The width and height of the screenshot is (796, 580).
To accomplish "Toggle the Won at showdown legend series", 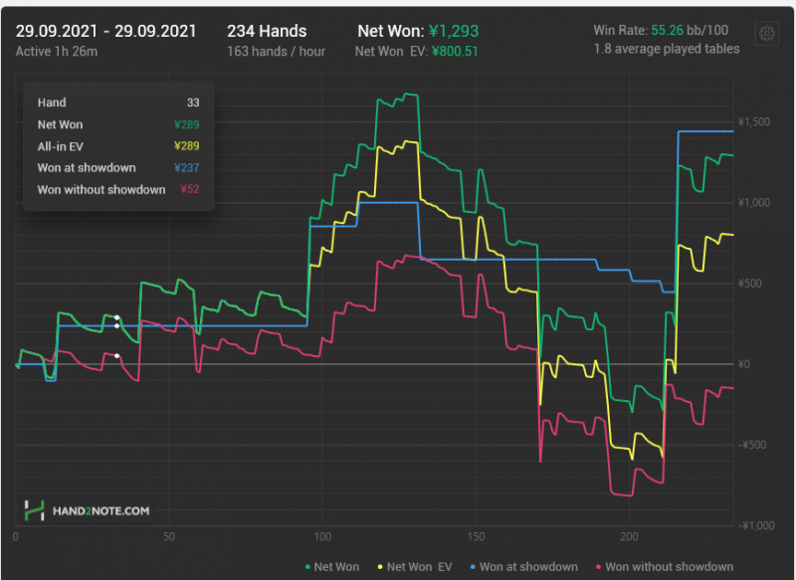I will (521, 567).
